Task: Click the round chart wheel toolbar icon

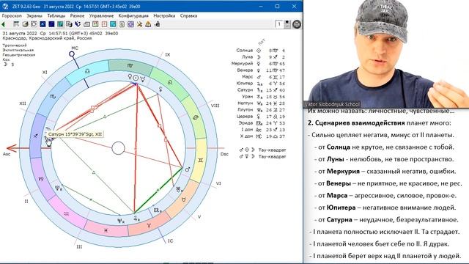Action: [34, 24]
